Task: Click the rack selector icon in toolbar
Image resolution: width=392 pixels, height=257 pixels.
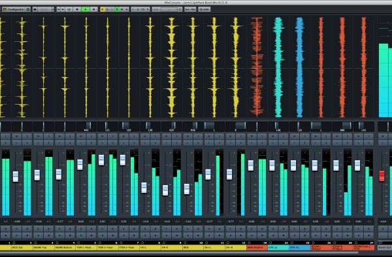Action: click(35, 9)
